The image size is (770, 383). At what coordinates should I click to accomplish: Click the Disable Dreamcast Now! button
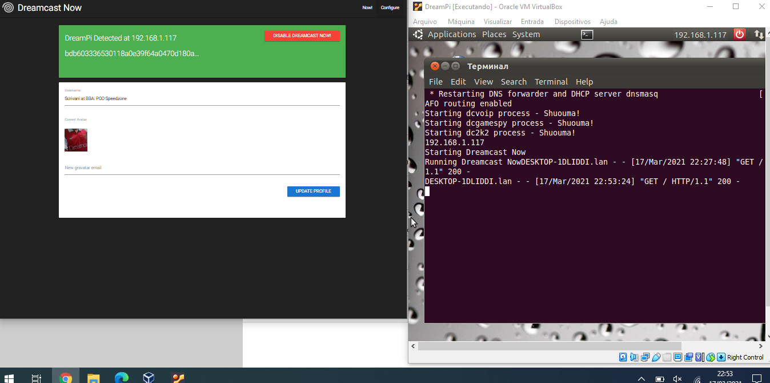pyautogui.click(x=302, y=35)
